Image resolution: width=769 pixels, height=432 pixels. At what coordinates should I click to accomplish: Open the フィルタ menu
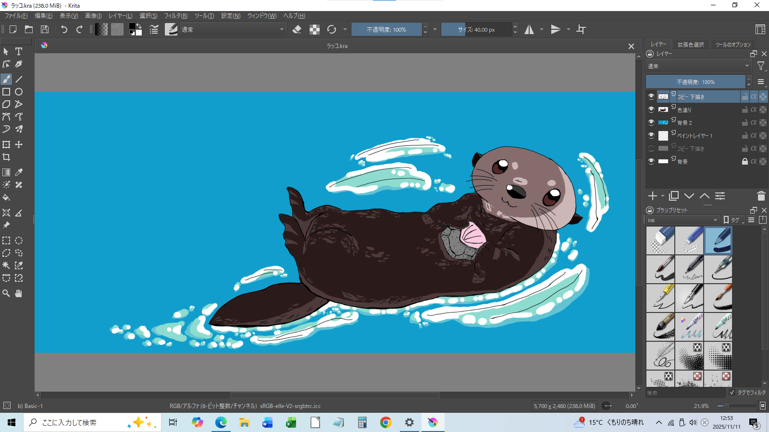(175, 16)
